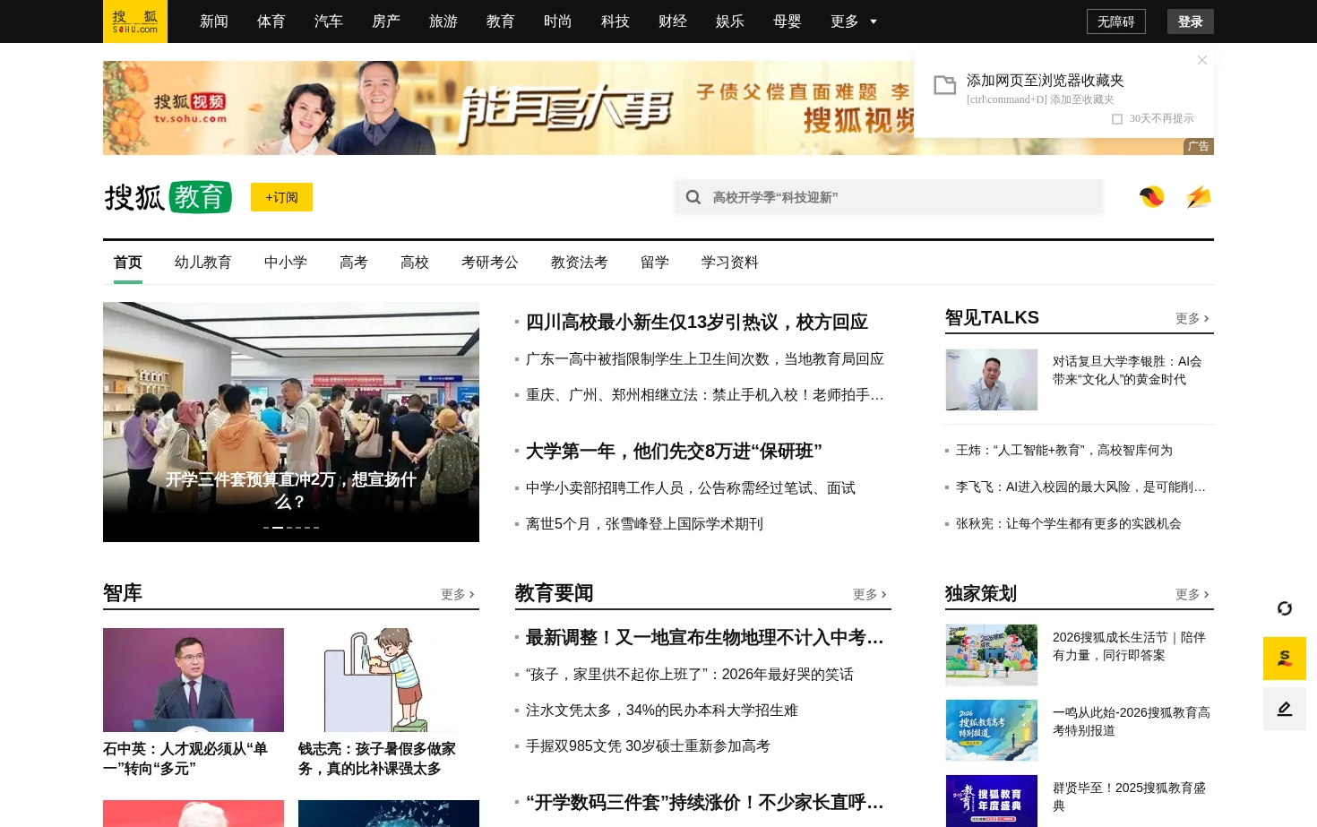The image size is (1317, 827).
Task: Open the Sohu News app icon beside search
Action: pyautogui.click(x=1152, y=197)
